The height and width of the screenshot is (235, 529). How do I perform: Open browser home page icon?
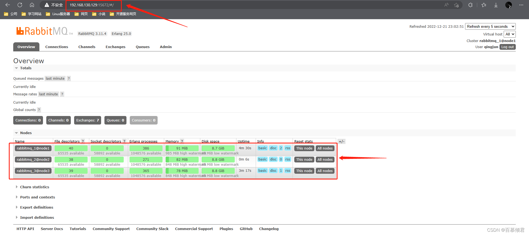click(x=32, y=5)
